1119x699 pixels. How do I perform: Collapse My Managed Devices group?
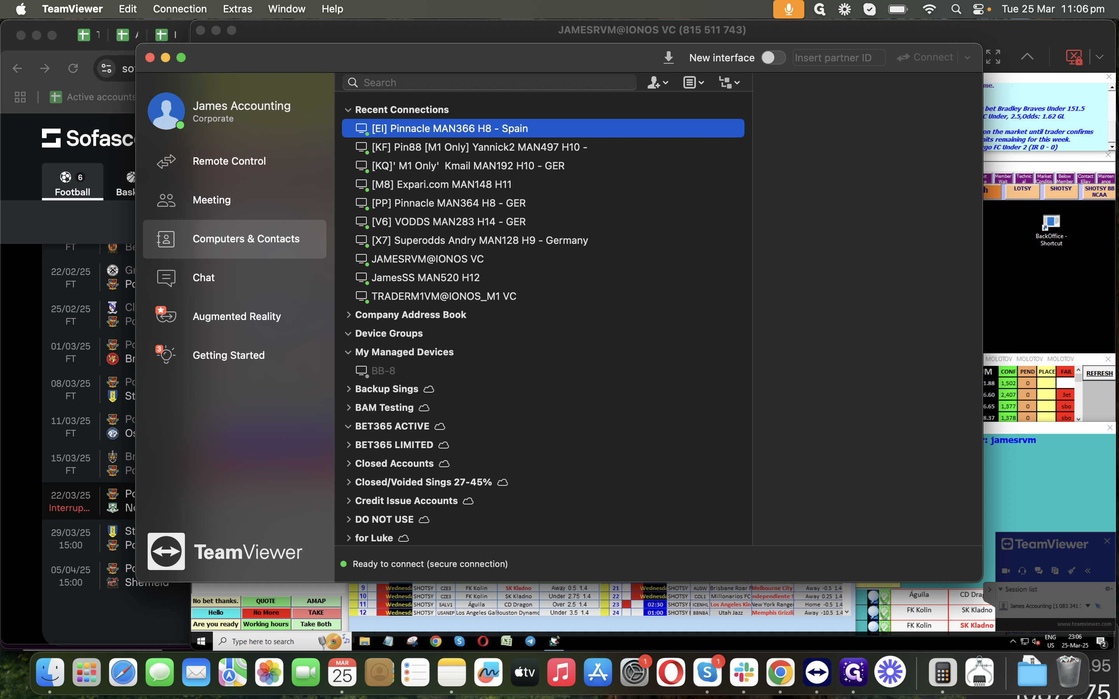(348, 352)
